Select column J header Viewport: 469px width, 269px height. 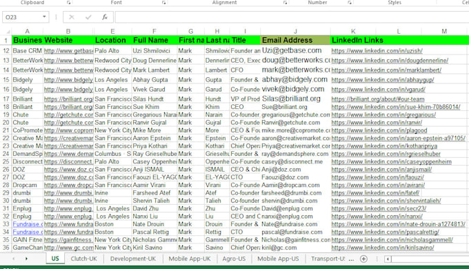point(295,32)
